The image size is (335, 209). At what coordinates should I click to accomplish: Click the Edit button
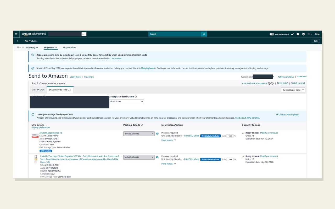point(316,41)
